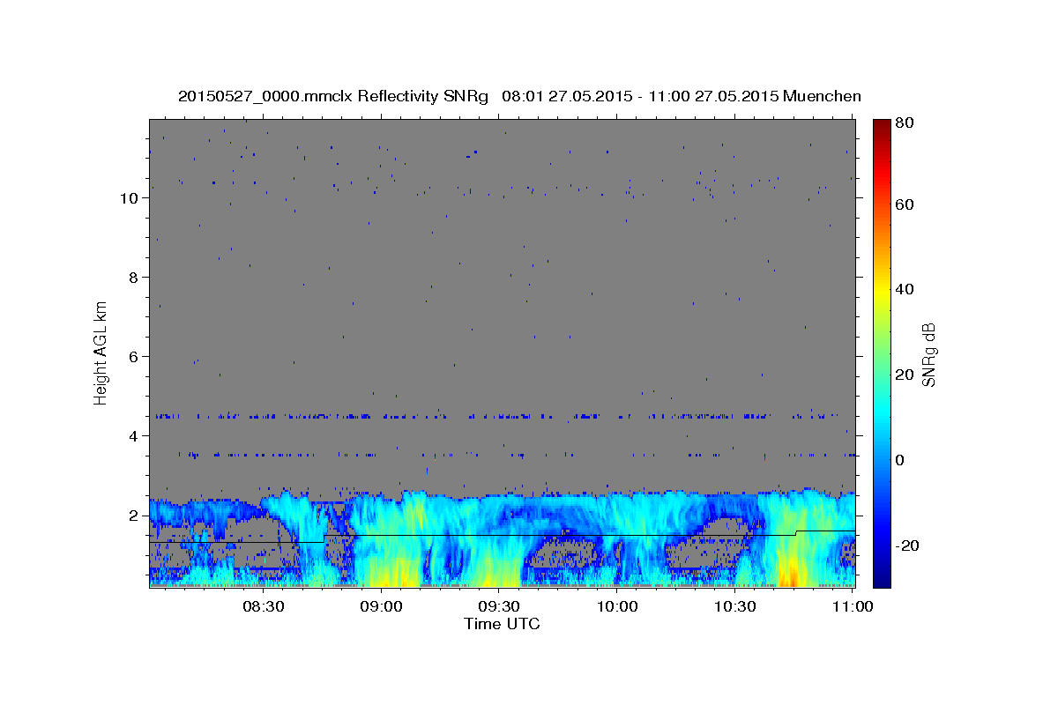Click the height tick label 8
This screenshot has width=1058, height=705.
pos(133,277)
